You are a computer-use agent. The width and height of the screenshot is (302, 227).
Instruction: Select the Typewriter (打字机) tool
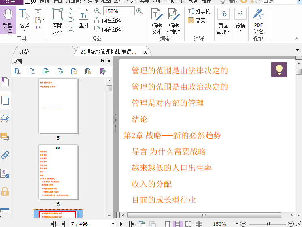199,11
